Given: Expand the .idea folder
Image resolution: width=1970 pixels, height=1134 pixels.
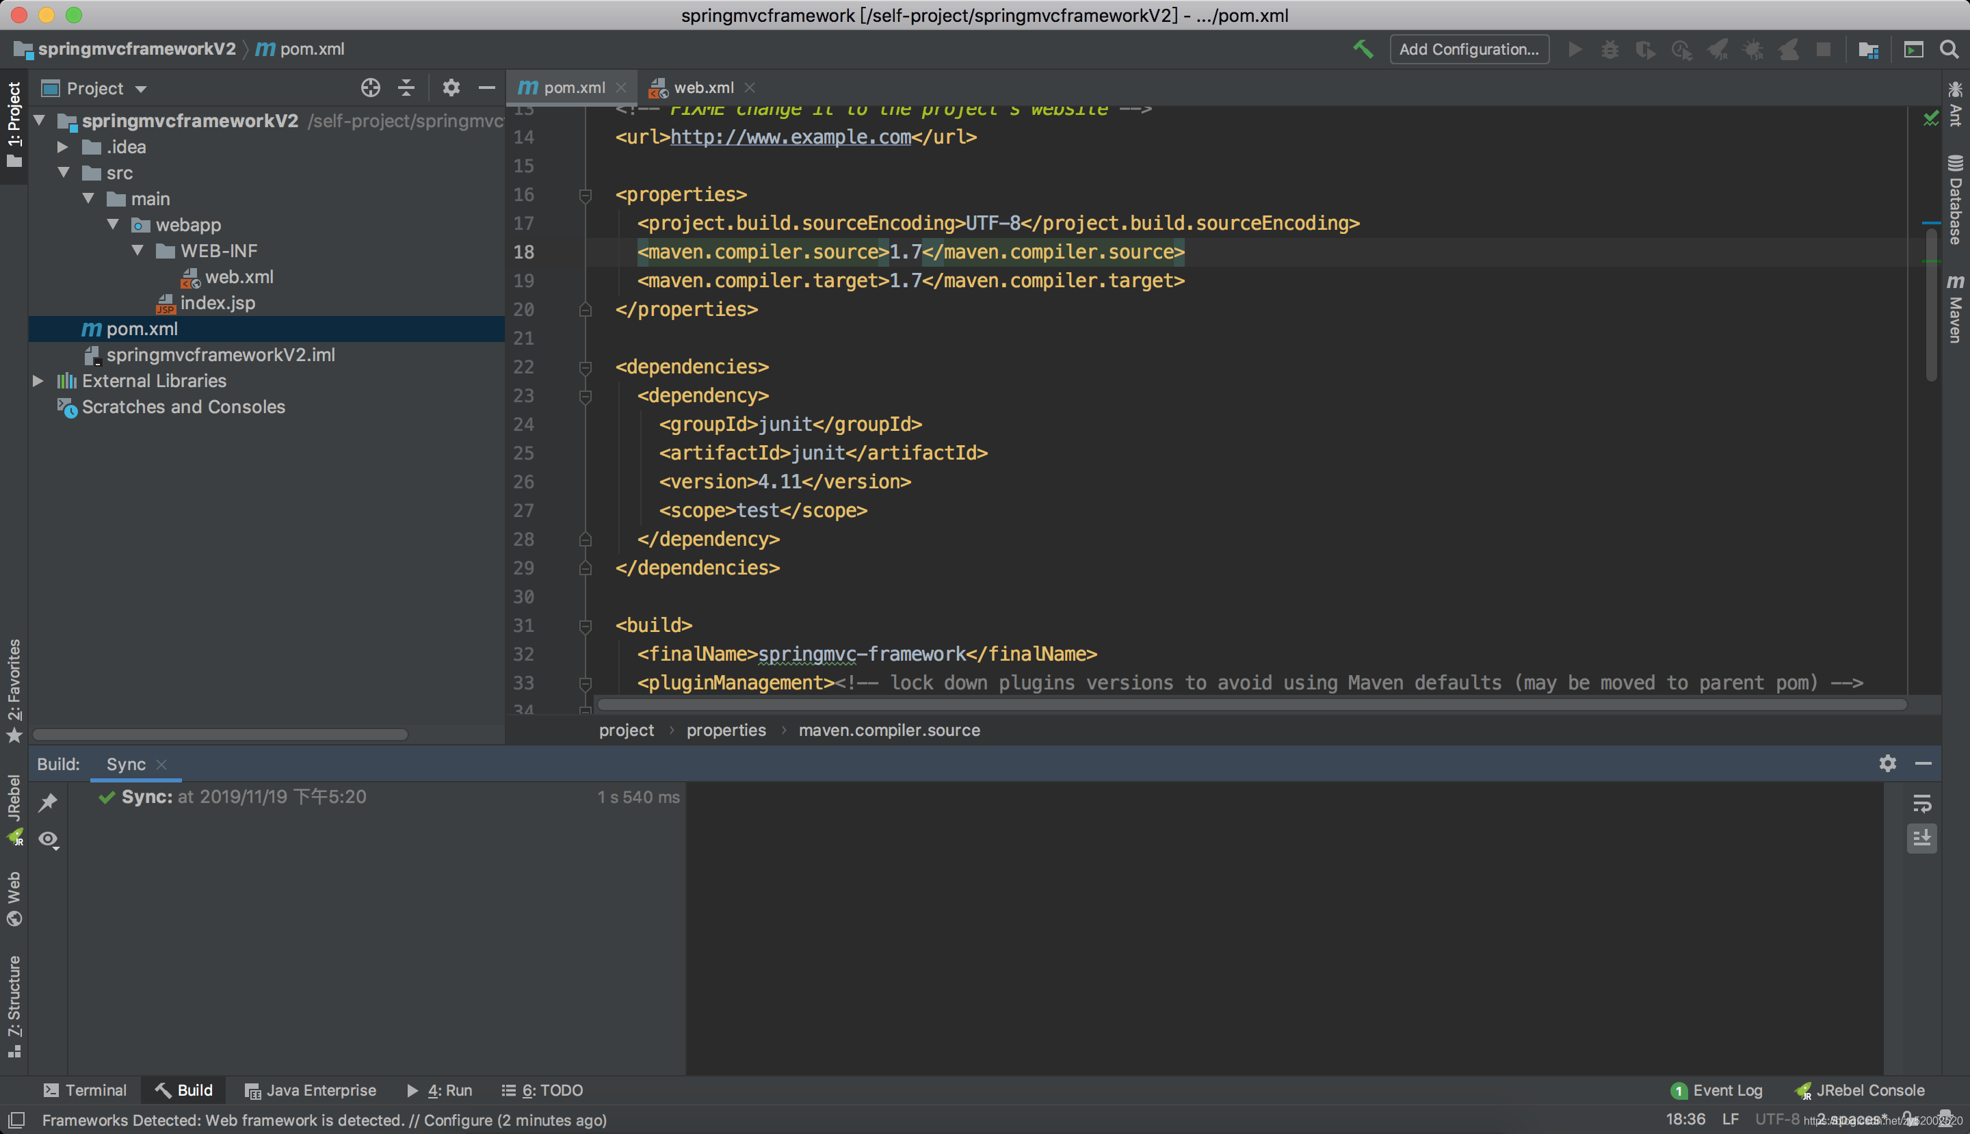Looking at the screenshot, I should (63, 146).
